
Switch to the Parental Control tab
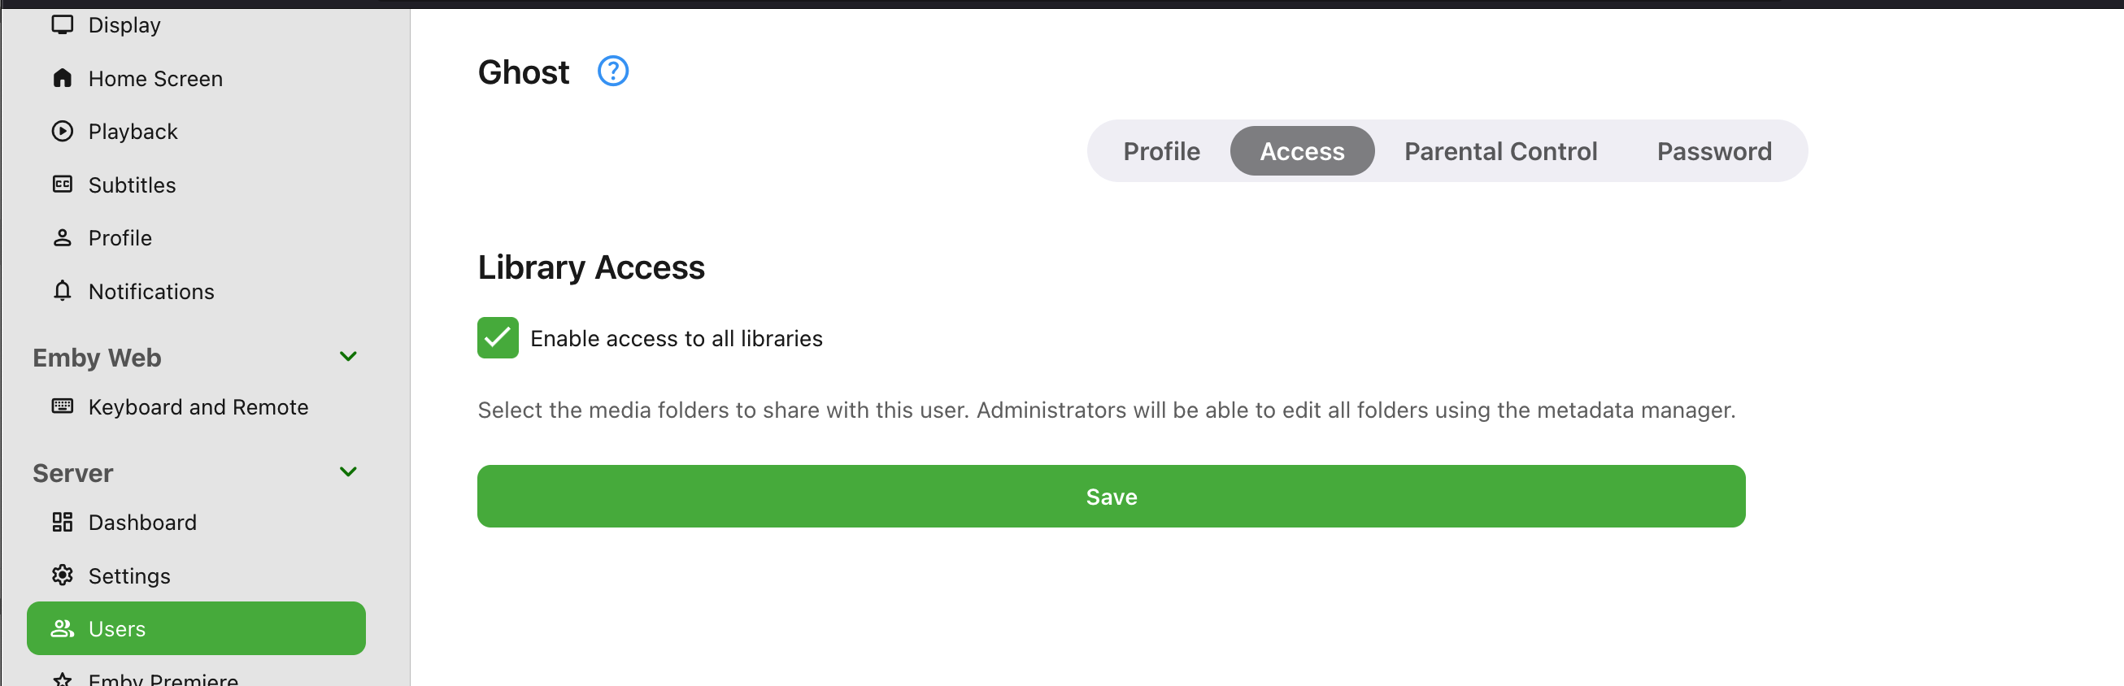[1500, 151]
